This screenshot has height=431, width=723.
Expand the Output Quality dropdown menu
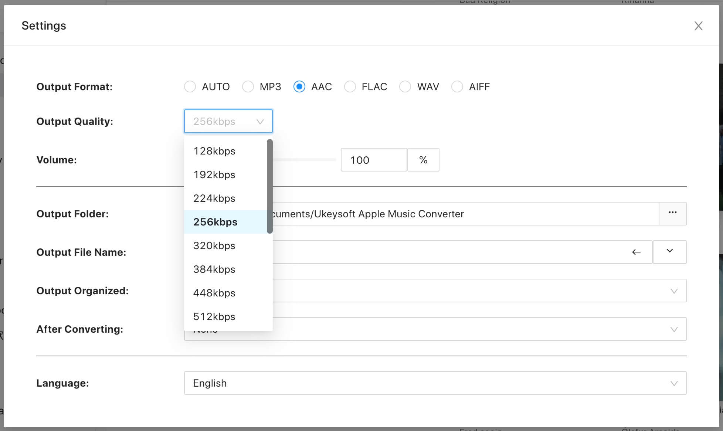[228, 121]
